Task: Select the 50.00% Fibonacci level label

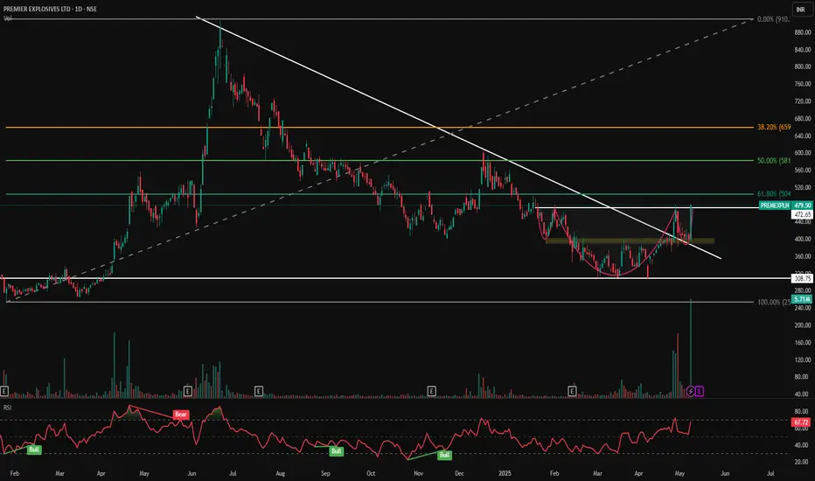Action: pos(774,161)
